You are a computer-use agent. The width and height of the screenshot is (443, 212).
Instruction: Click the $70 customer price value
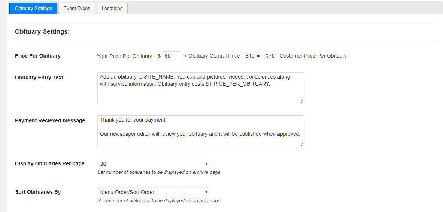pyautogui.click(x=270, y=56)
